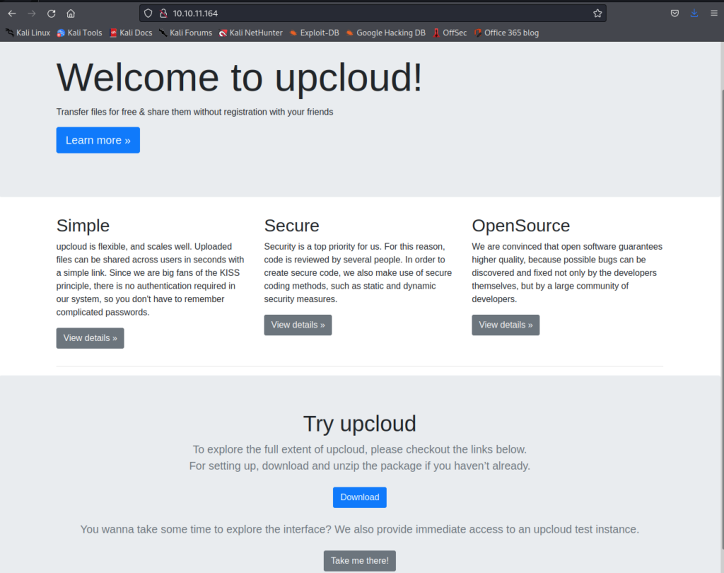
Task: Open the browser home page
Action: [71, 13]
